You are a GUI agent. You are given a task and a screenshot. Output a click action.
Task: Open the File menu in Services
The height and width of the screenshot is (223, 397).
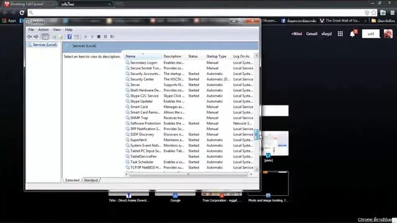(31, 30)
